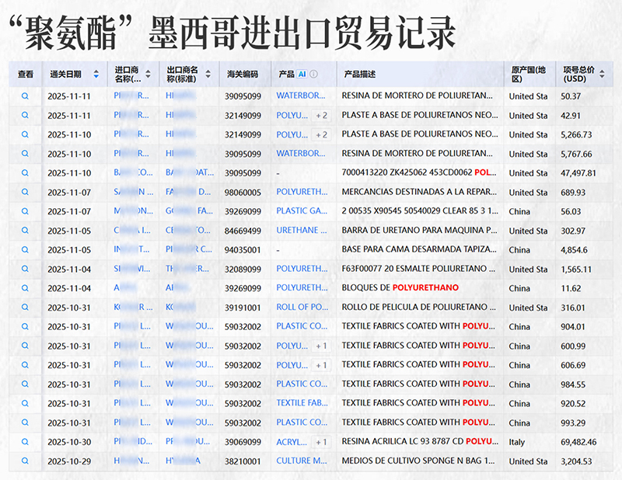Click the magnifier icon for the CULTURE M... row

[25, 461]
